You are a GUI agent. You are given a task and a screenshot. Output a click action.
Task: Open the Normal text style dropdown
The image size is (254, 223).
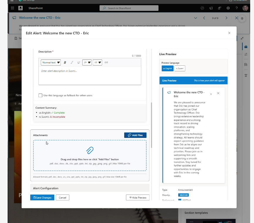[51, 62]
